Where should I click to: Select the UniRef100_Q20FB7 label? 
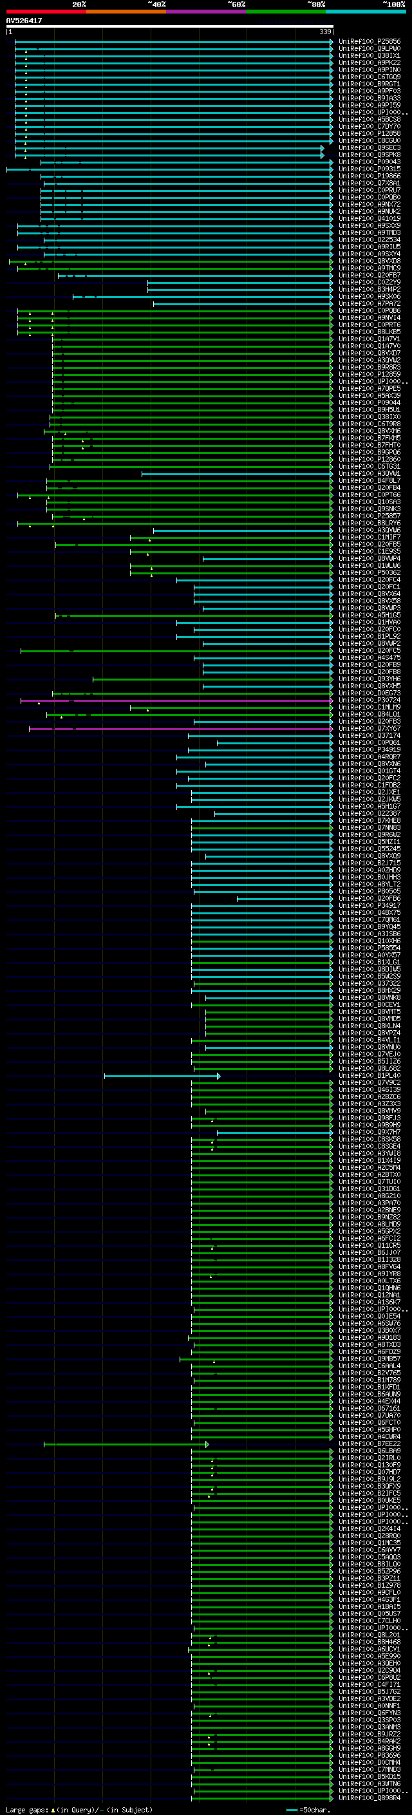[370, 276]
